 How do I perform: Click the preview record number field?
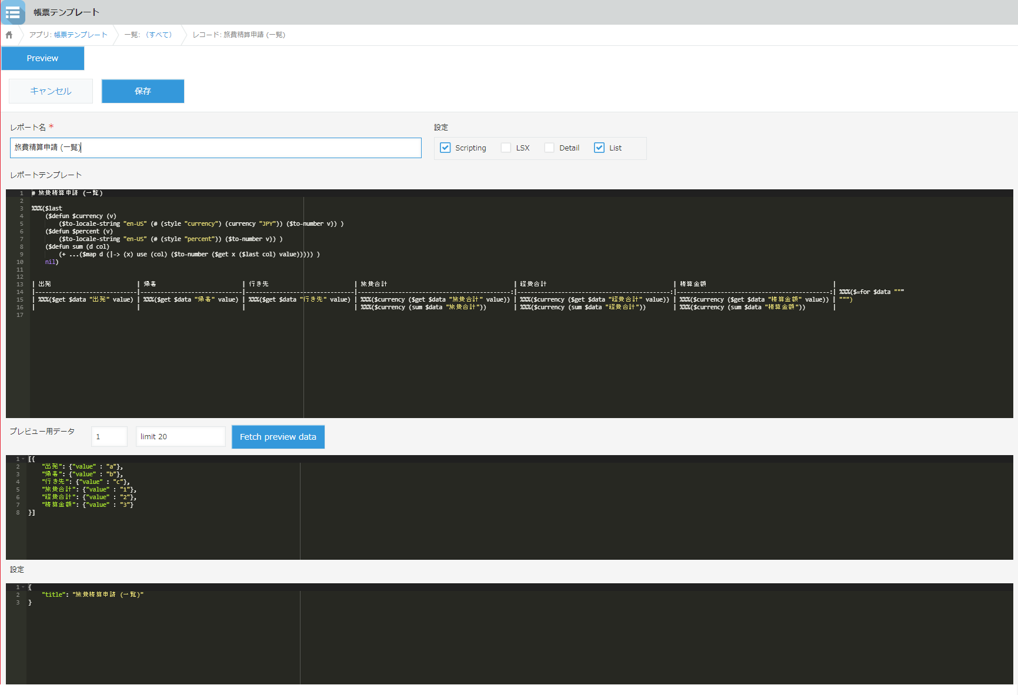click(109, 436)
